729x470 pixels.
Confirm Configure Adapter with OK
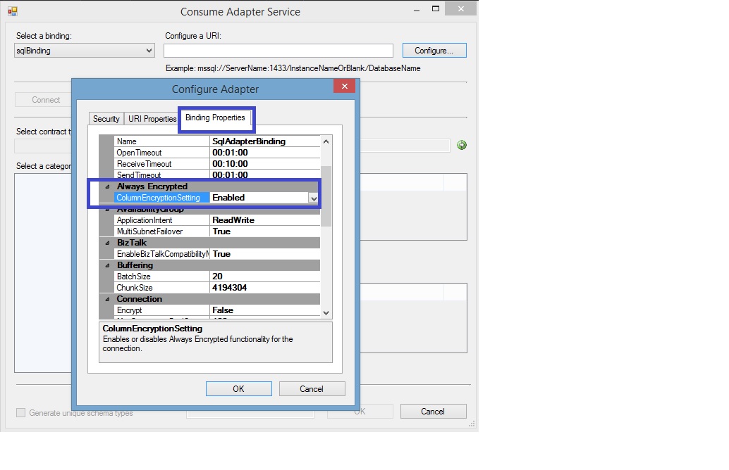coord(238,389)
